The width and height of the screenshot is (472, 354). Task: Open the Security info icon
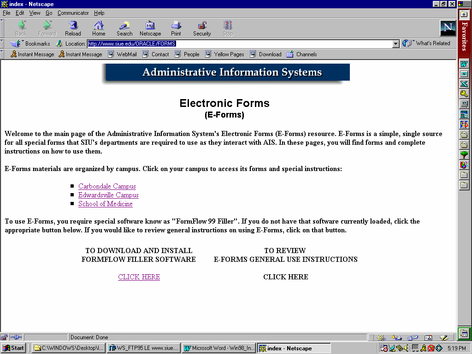coord(202,28)
